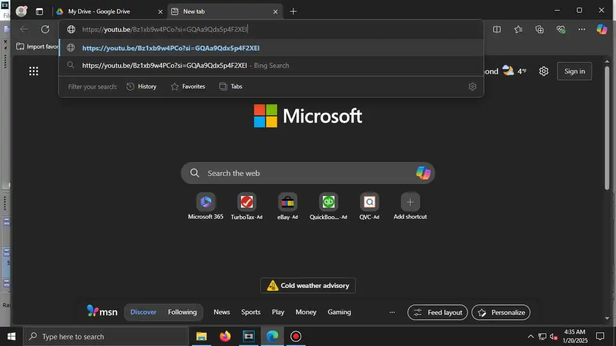Open Firefox from taskbar

[x=225, y=336]
